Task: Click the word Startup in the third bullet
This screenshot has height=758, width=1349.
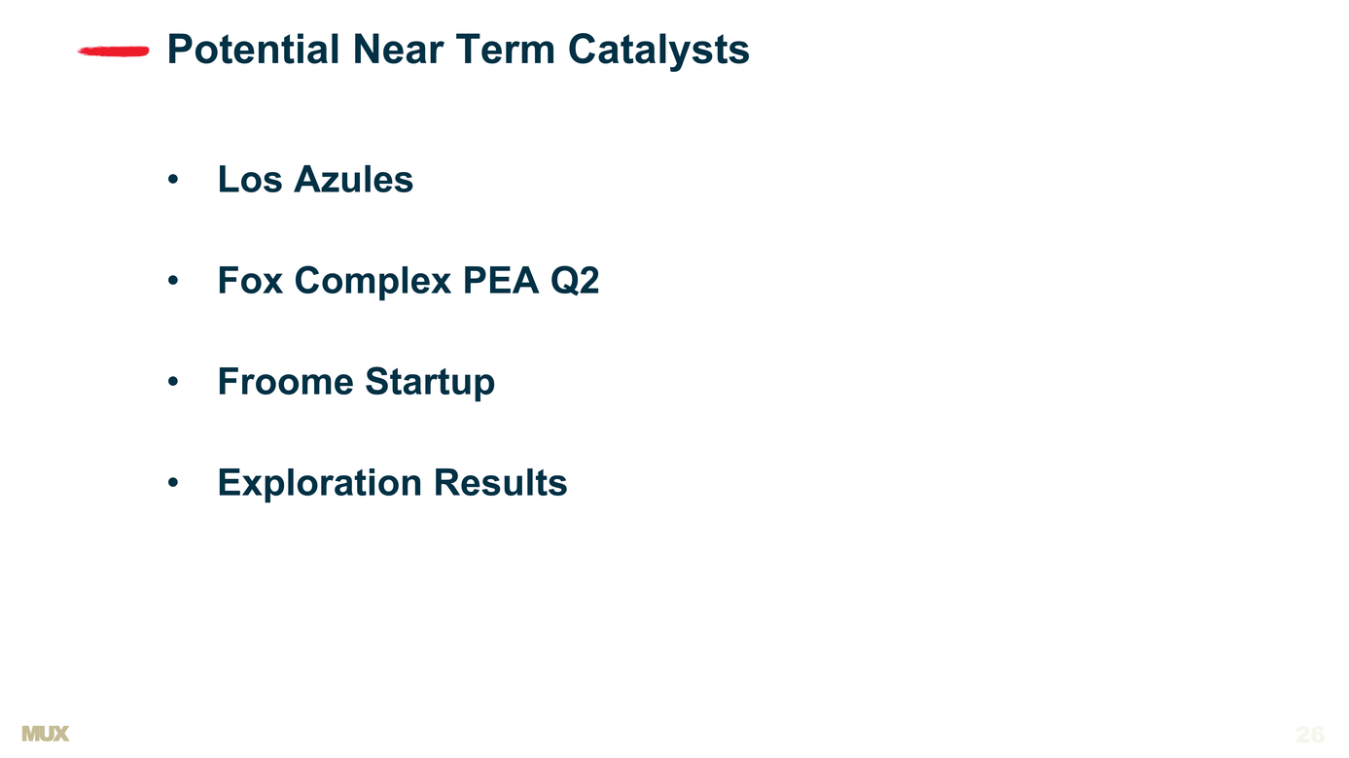Action: coord(430,383)
